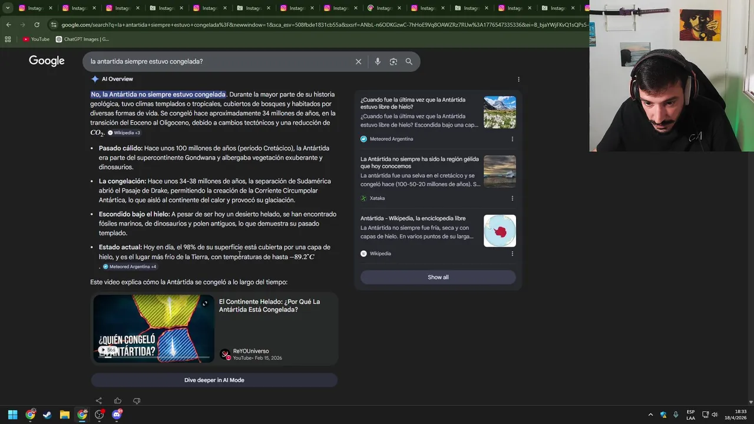Open Steam from the taskbar
This screenshot has height=424, width=754.
click(47, 415)
